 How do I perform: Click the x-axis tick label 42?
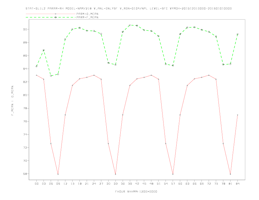(x=137, y=184)
